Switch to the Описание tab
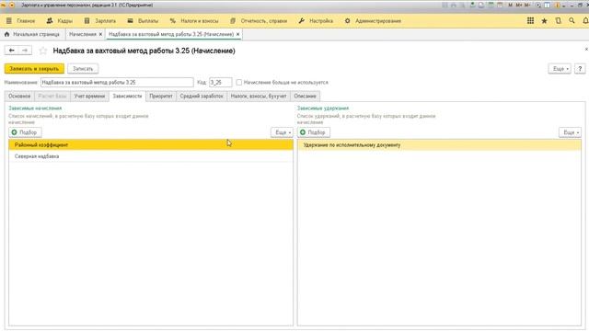This screenshot has width=589, height=331. tap(305, 96)
